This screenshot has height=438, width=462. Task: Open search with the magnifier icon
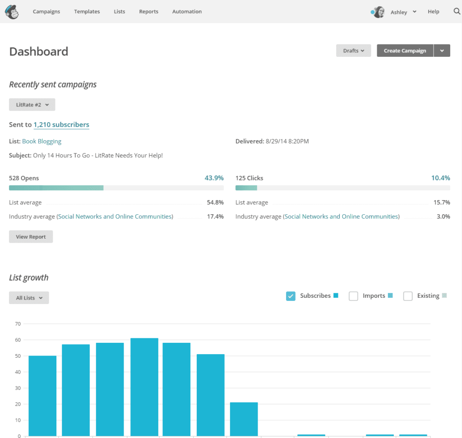pyautogui.click(x=457, y=11)
